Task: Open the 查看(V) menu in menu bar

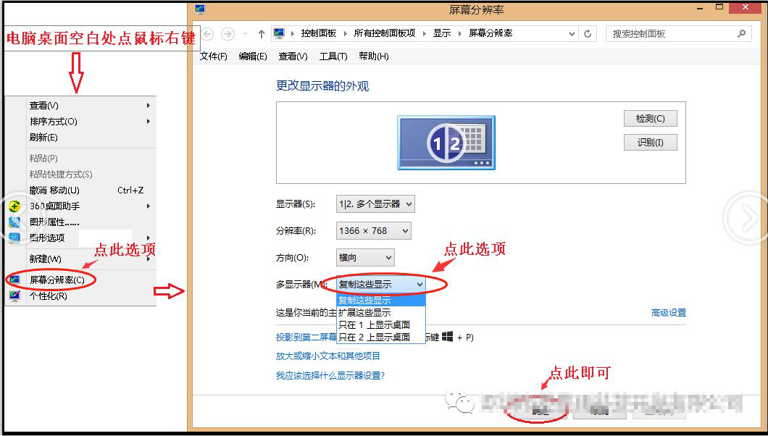Action: tap(293, 56)
